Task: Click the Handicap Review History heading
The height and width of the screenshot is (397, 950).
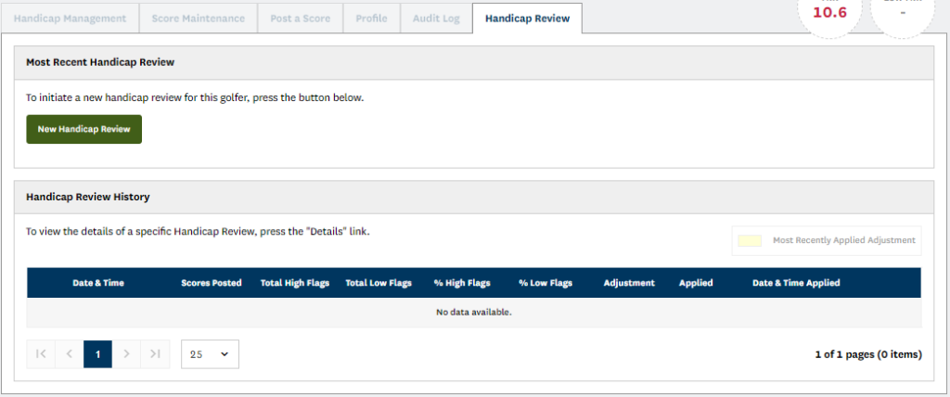Action: 88,197
